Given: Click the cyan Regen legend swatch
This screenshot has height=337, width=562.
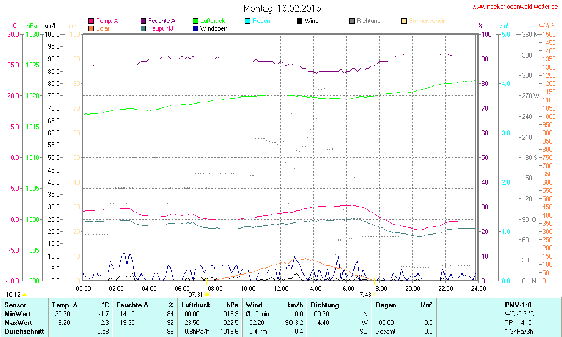Looking at the screenshot, I should [x=248, y=21].
